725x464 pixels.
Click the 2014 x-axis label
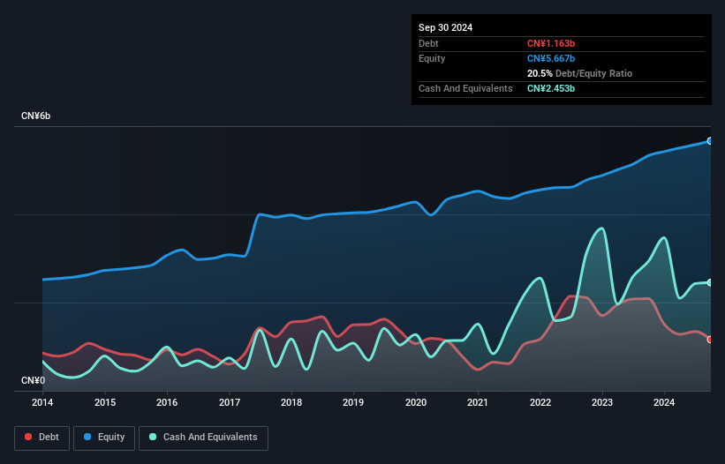pyautogui.click(x=42, y=402)
